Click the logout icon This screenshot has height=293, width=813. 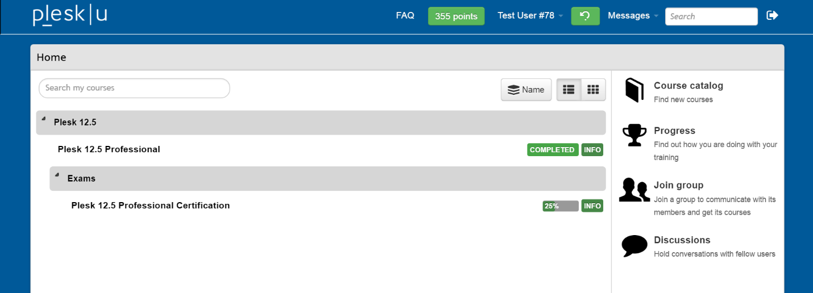click(x=772, y=15)
